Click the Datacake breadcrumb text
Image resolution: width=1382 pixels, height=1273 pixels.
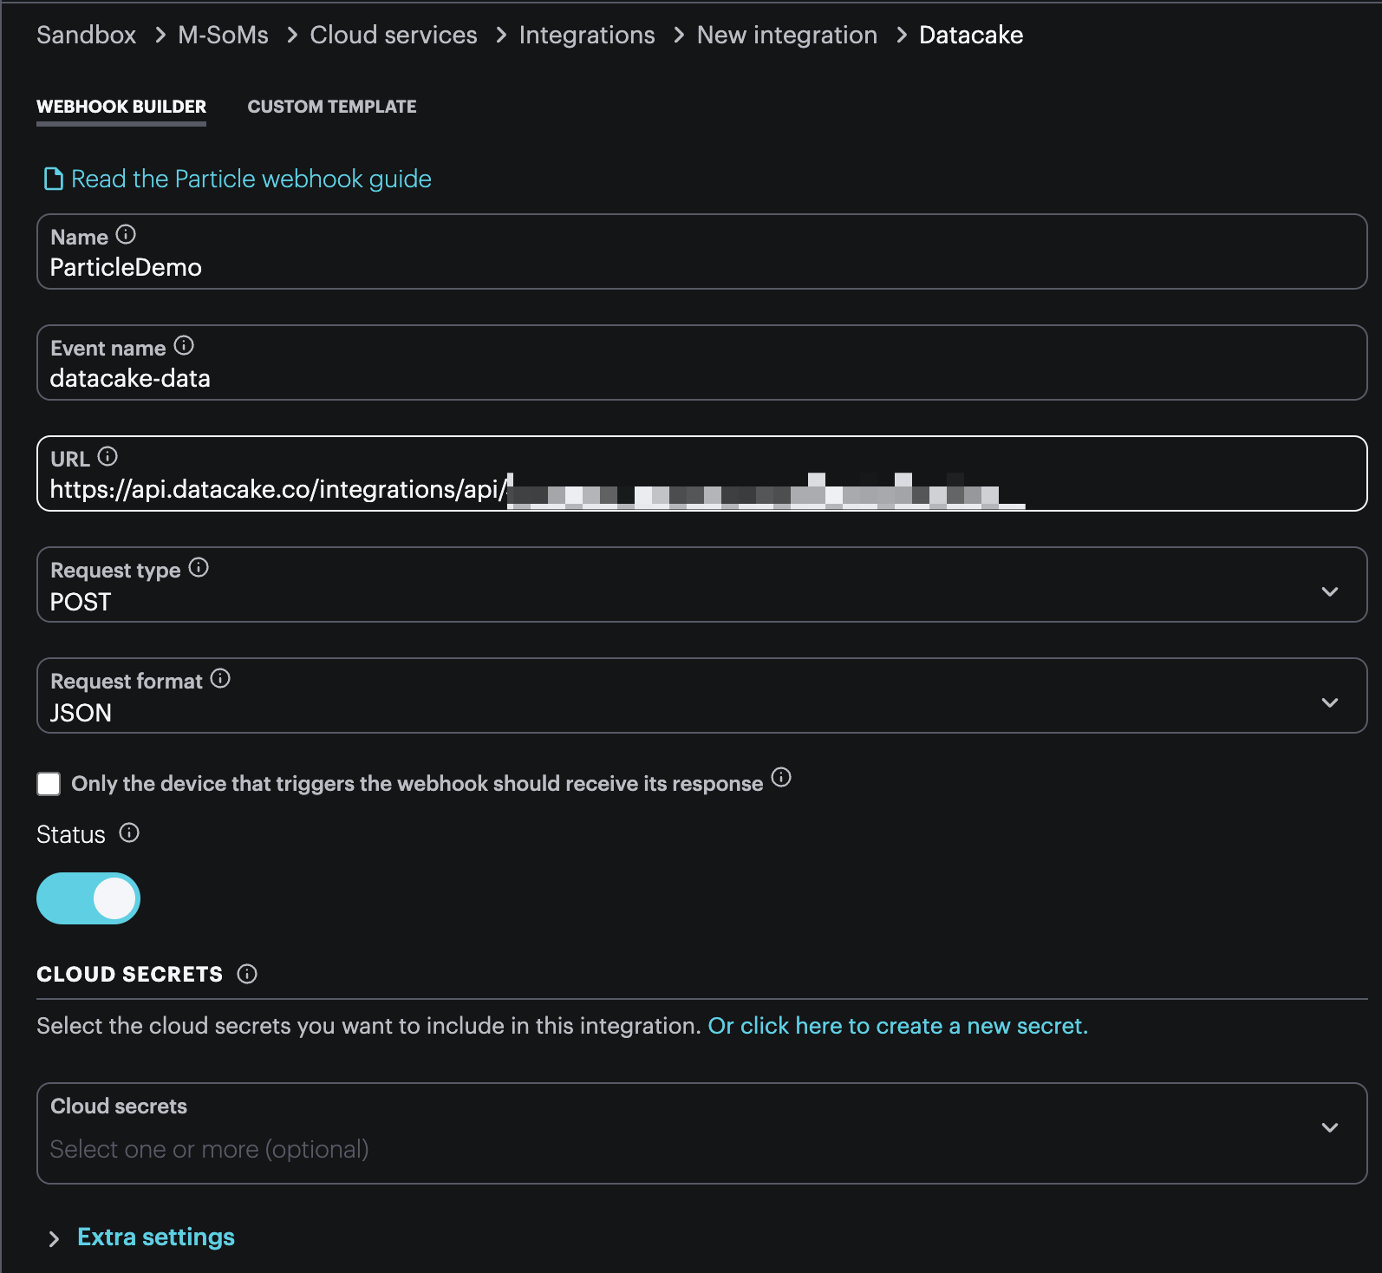[x=971, y=35]
